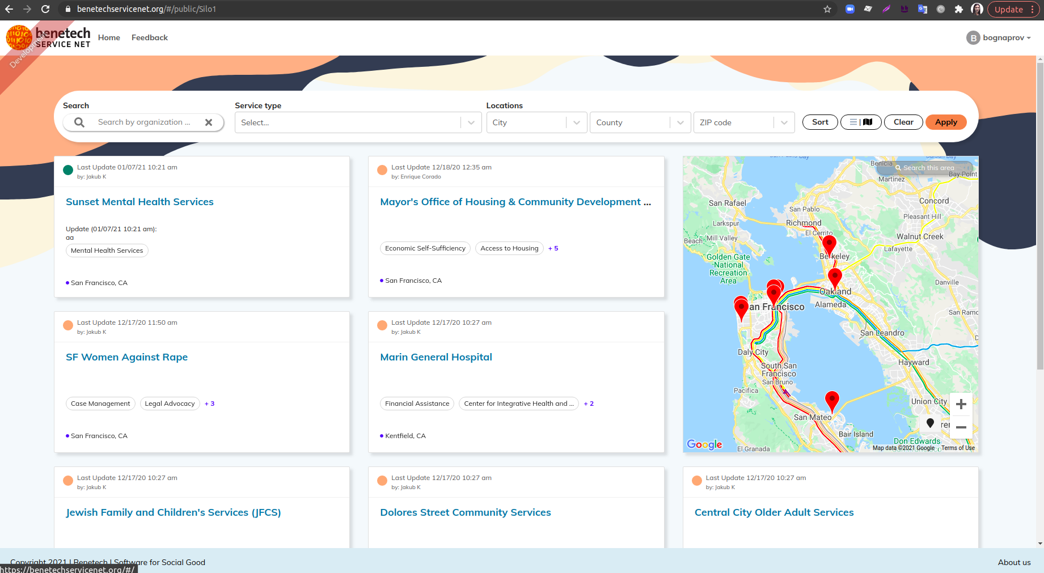1044x573 pixels.
Task: Click the 'Search this area' magnifier control
Action: pyautogui.click(x=899, y=168)
